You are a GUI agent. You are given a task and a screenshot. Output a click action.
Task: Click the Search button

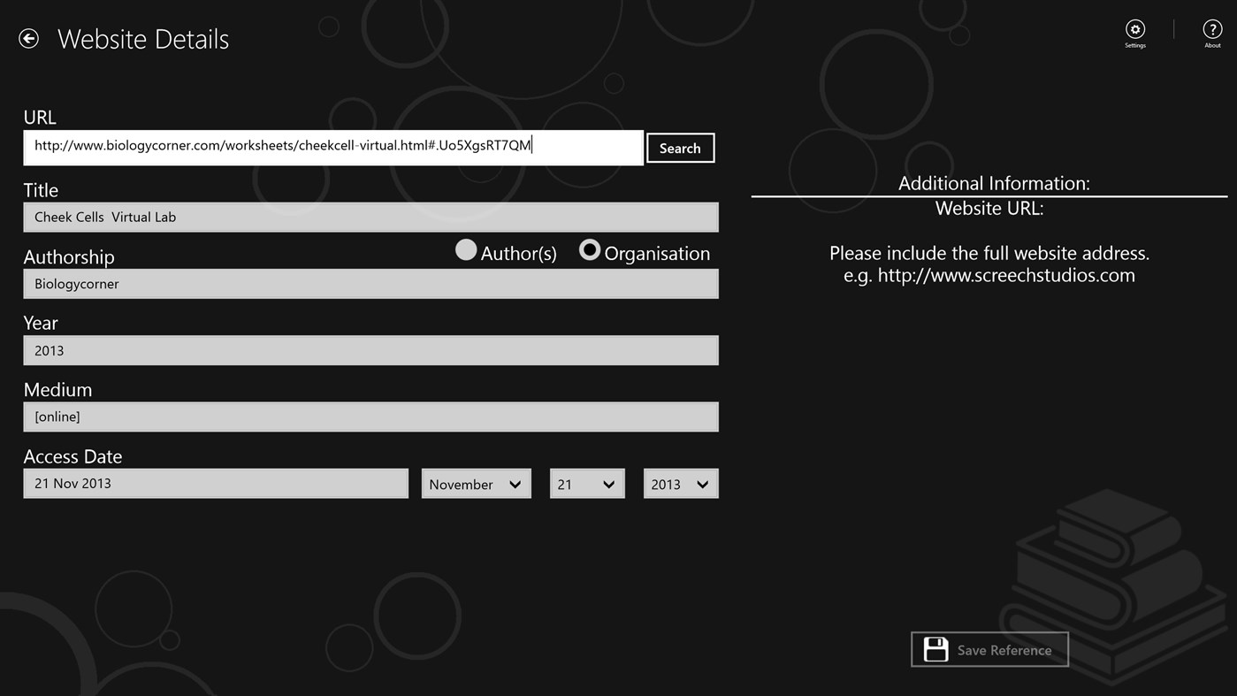tap(679, 148)
